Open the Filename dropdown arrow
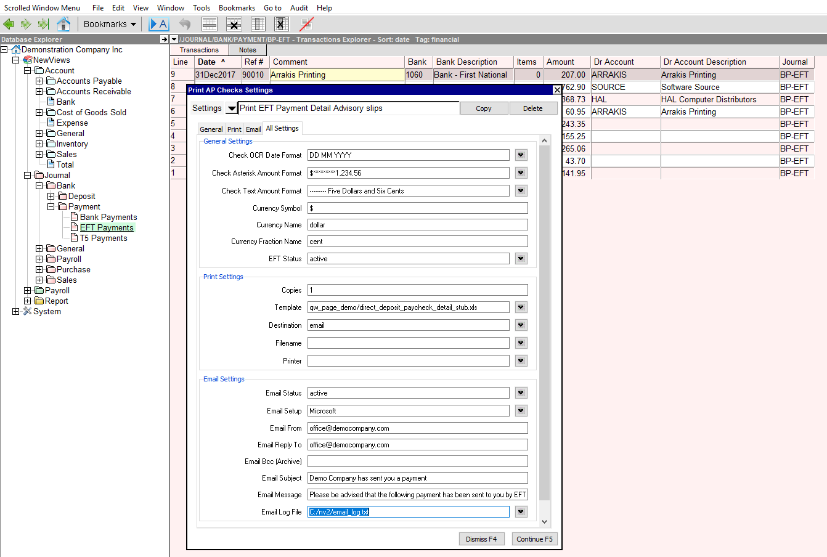The image size is (827, 557). [521, 343]
